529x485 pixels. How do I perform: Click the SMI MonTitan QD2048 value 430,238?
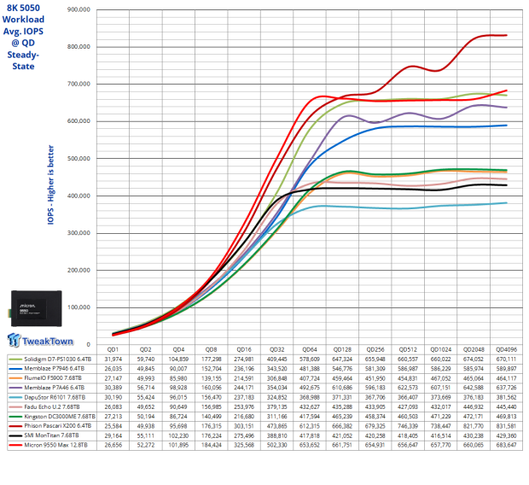click(474, 435)
